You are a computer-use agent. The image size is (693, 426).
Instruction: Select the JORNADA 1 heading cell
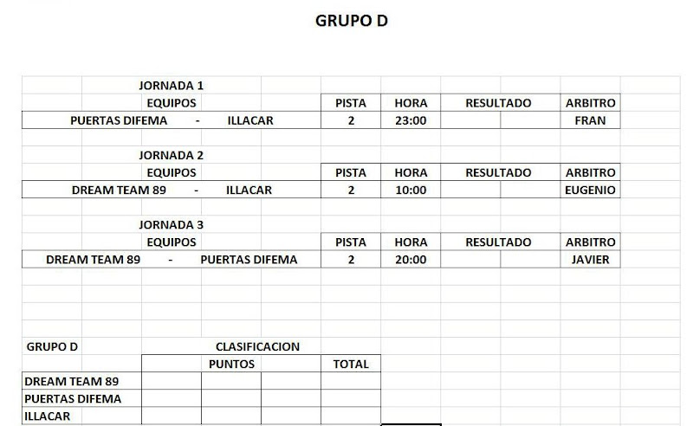point(171,86)
